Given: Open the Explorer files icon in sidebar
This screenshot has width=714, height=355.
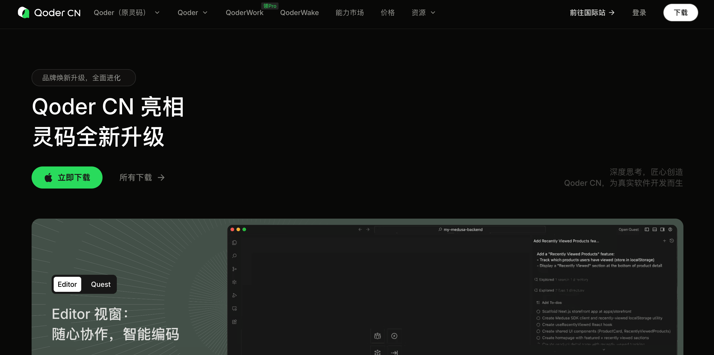Looking at the screenshot, I should 234,242.
